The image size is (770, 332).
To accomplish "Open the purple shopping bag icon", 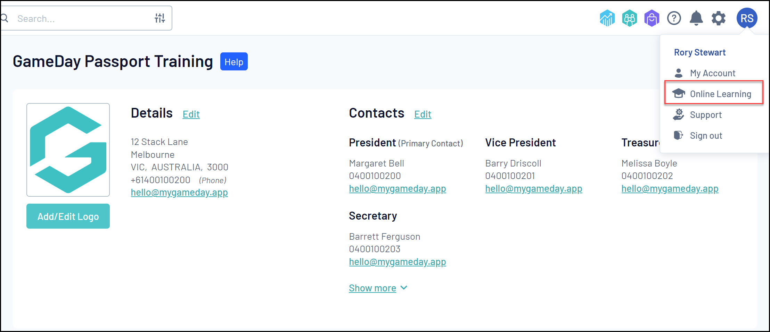I will point(652,18).
